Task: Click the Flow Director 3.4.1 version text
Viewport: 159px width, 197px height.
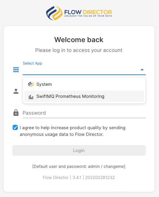Action: click(62, 178)
